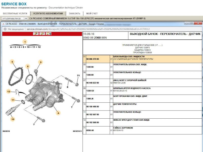Click callout 6 sealing ring marker
203x152 pixels.
(x=28, y=66)
